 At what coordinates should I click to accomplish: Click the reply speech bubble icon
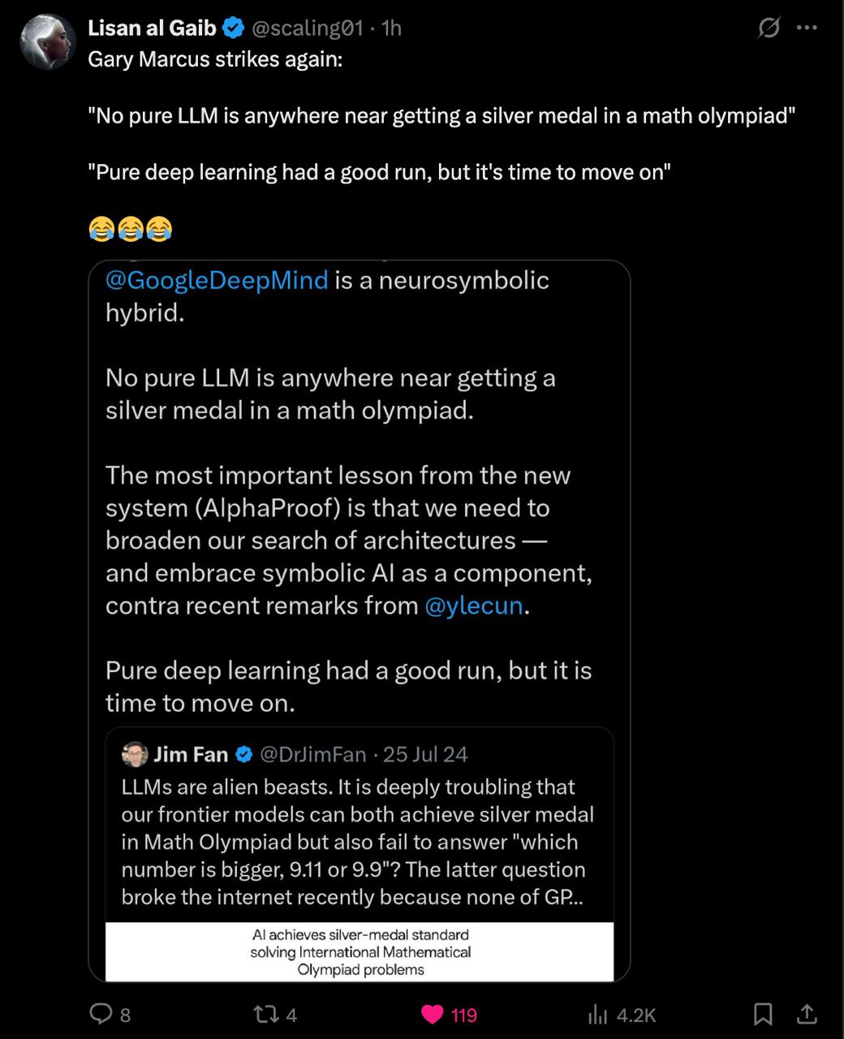[x=101, y=1014]
